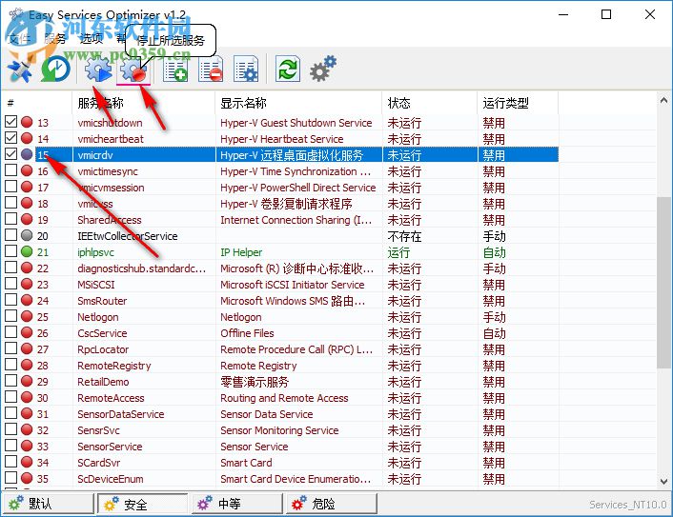
Task: Click the Routing and Remote Access display name
Action: tap(284, 398)
